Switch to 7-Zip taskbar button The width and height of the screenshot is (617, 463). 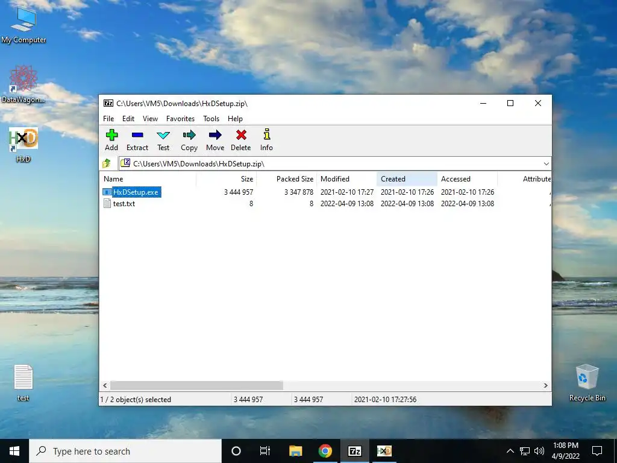[354, 451]
